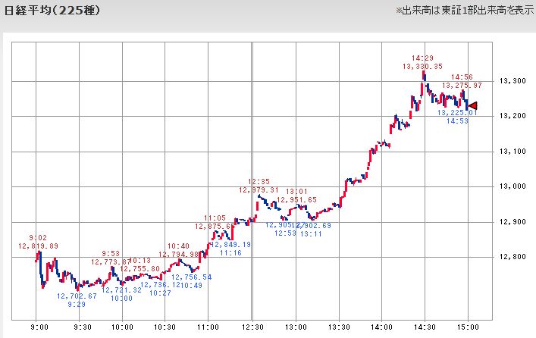Click the red current-price arrow marker
This screenshot has width=536, height=338.
point(473,106)
